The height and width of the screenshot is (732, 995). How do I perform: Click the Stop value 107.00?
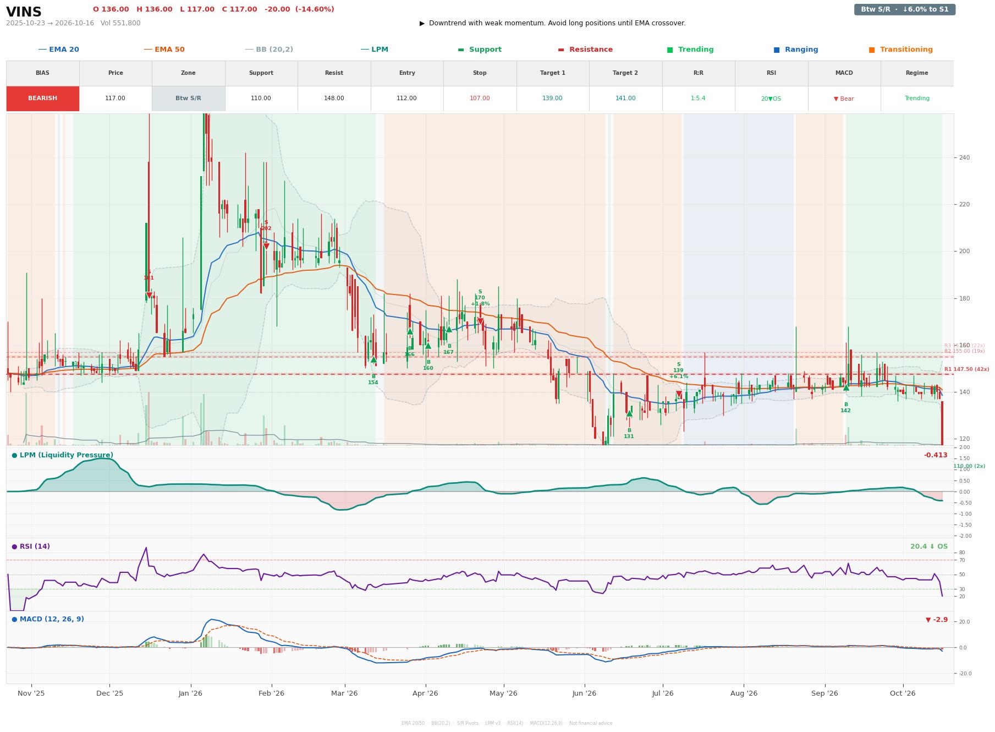480,99
